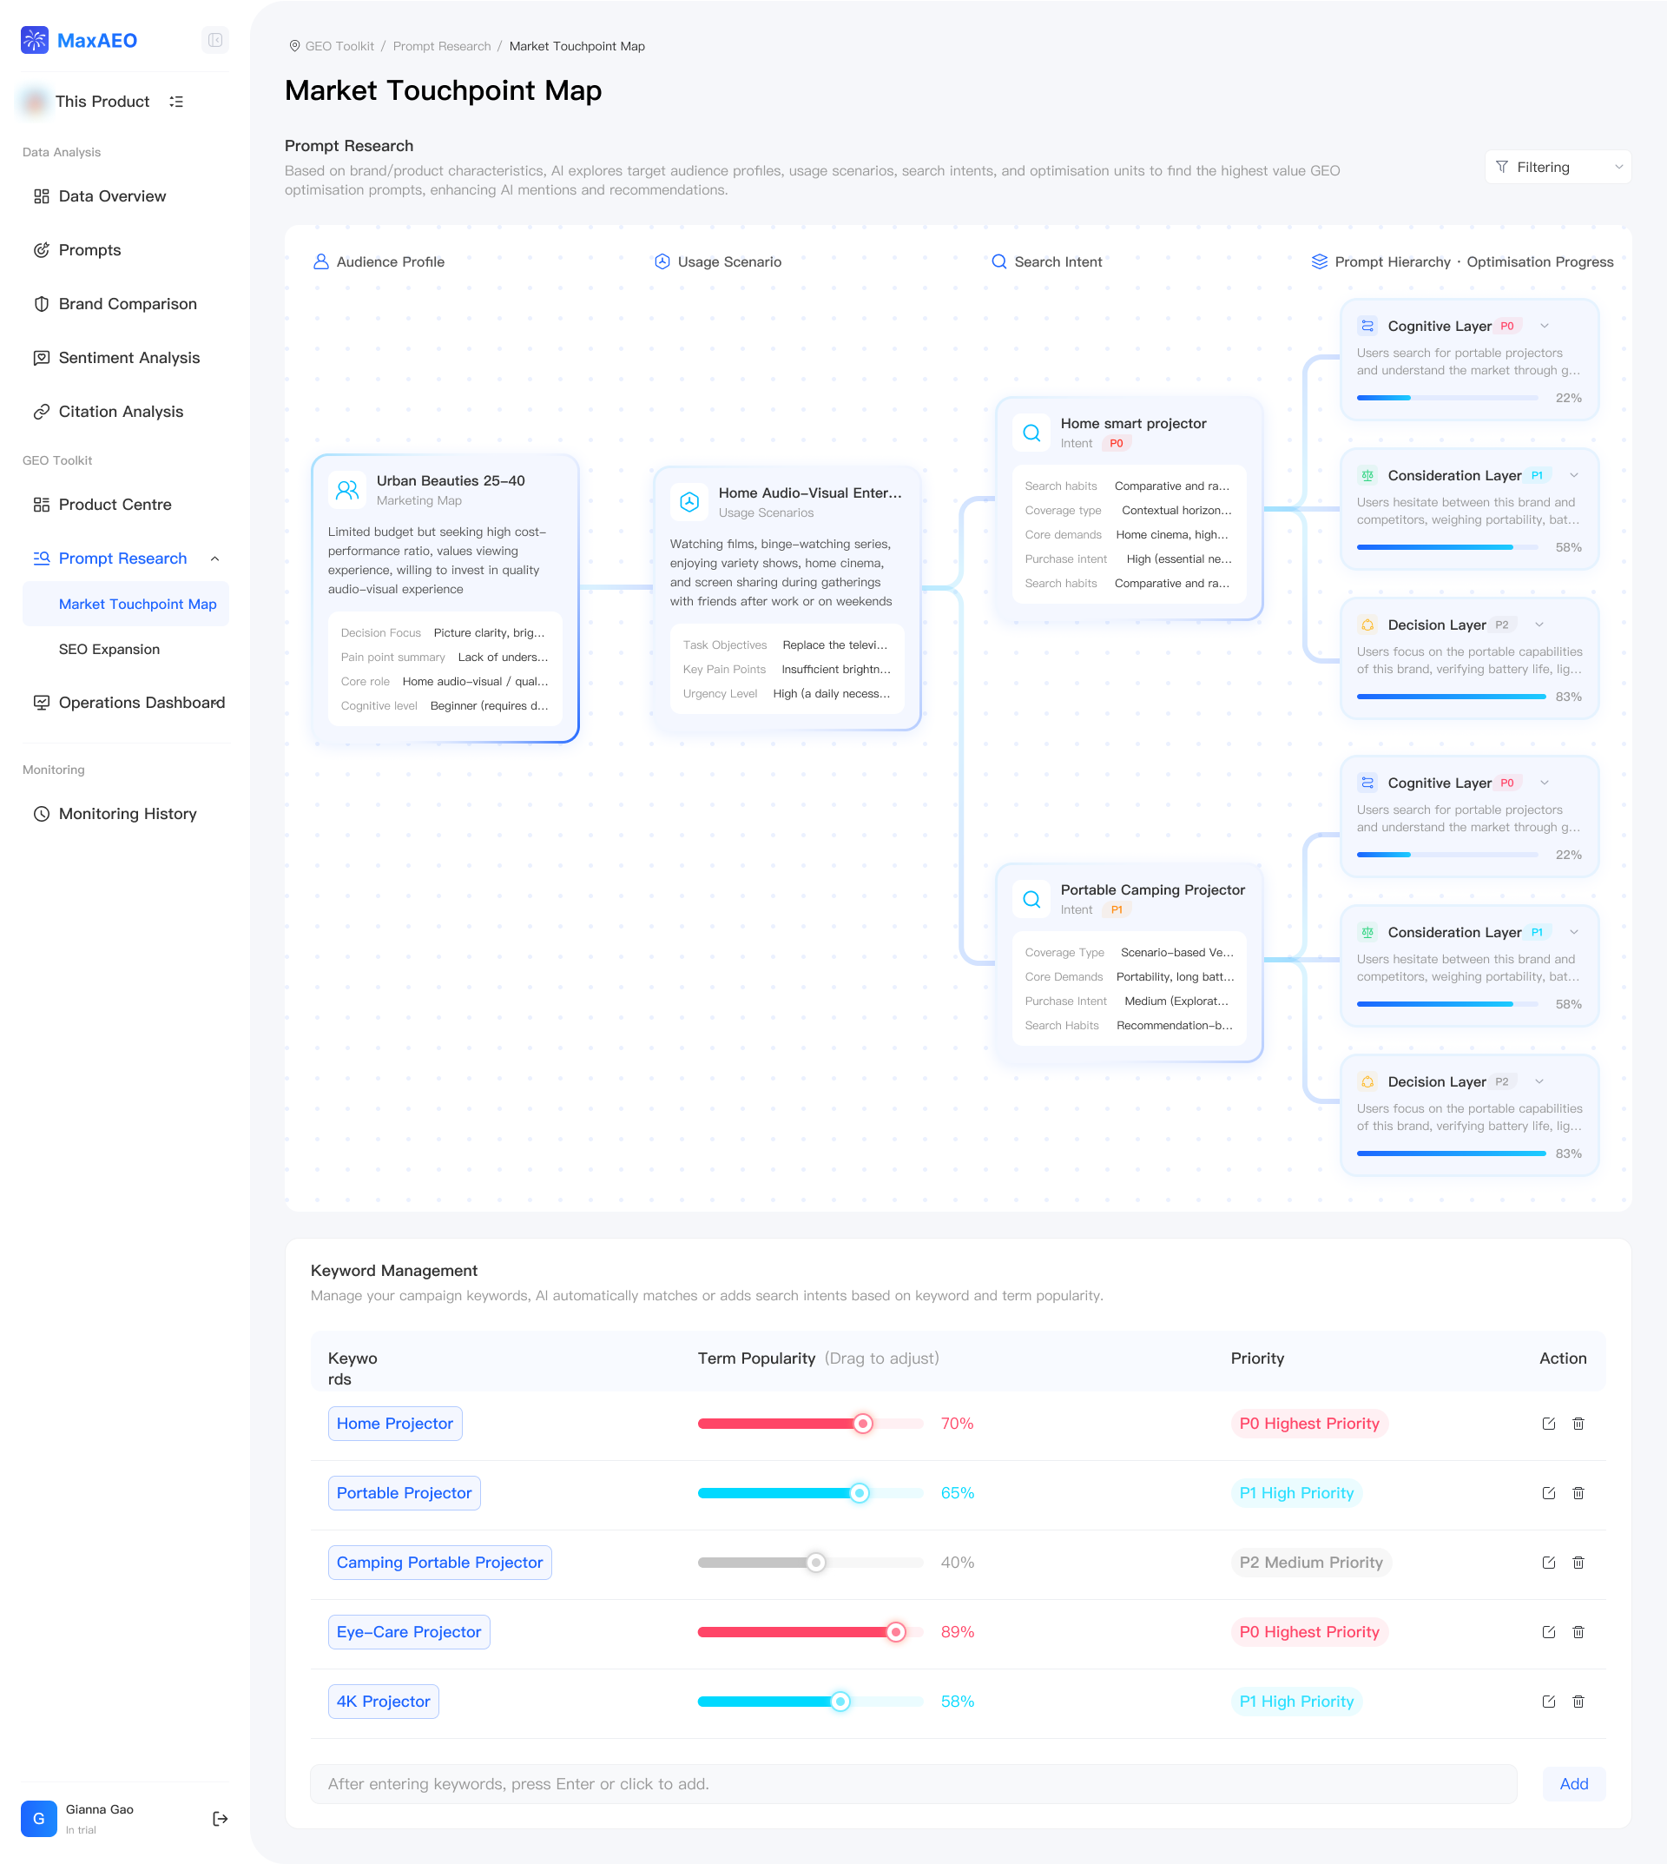
Task: Click the keyword entry input field
Action: 913,1783
